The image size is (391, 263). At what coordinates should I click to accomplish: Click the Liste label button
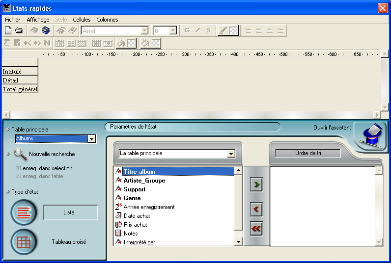pos(70,212)
